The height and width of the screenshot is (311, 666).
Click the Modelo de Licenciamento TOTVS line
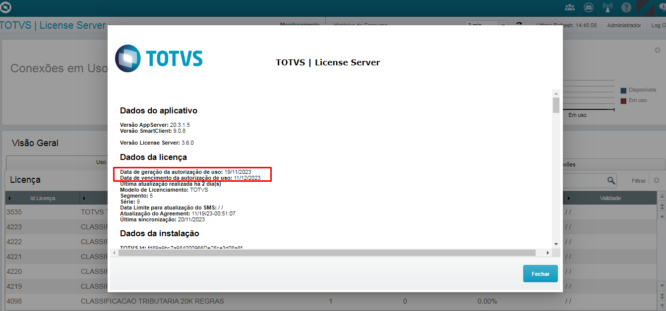click(164, 190)
